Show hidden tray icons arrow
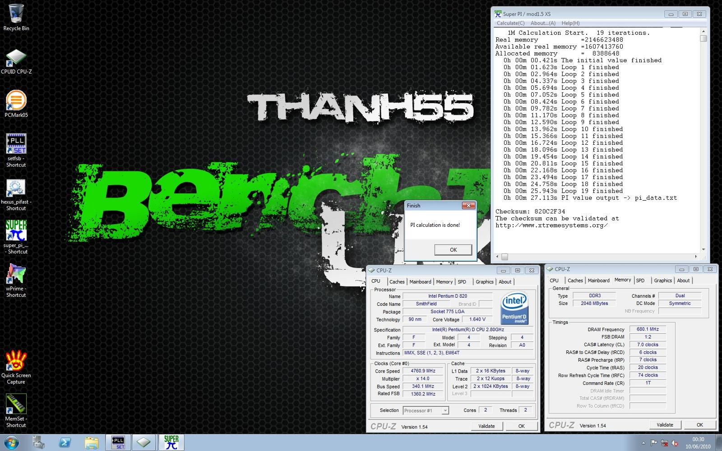 643,443
